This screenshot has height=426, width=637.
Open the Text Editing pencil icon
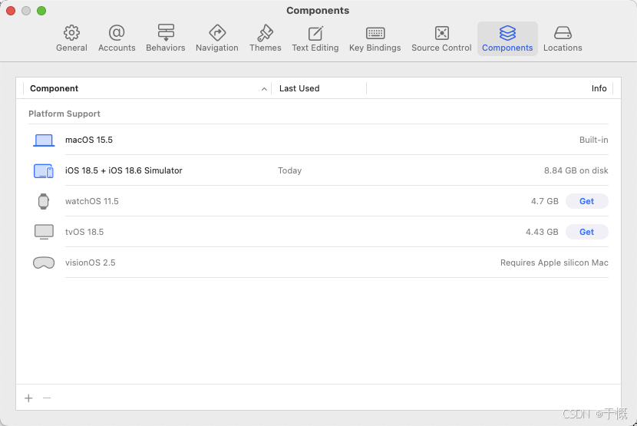click(x=315, y=33)
